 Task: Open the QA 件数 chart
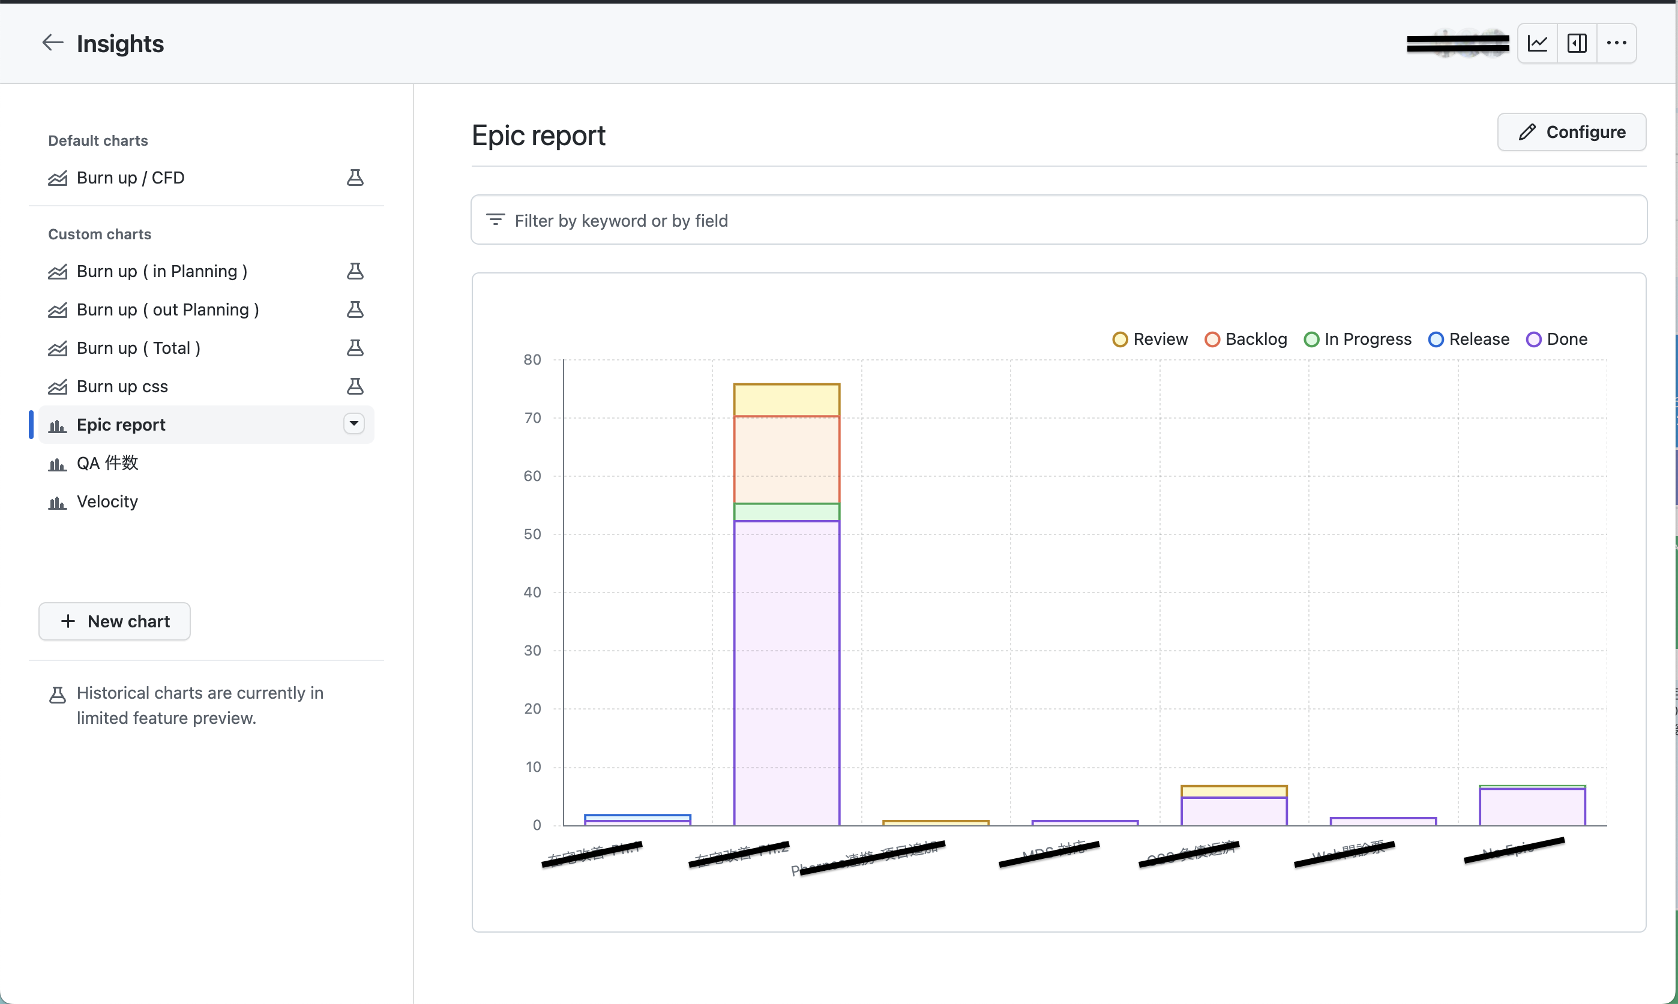107,464
